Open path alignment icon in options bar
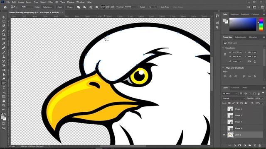This screenshot has width=266, height=149. [84, 7]
